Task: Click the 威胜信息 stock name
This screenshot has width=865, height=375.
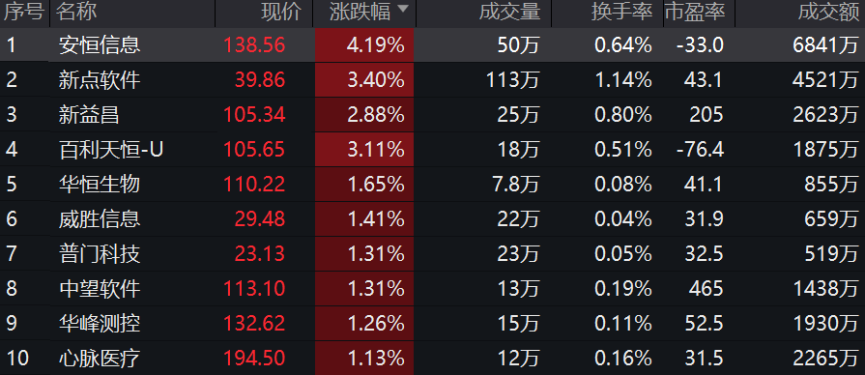Action: tap(100, 219)
